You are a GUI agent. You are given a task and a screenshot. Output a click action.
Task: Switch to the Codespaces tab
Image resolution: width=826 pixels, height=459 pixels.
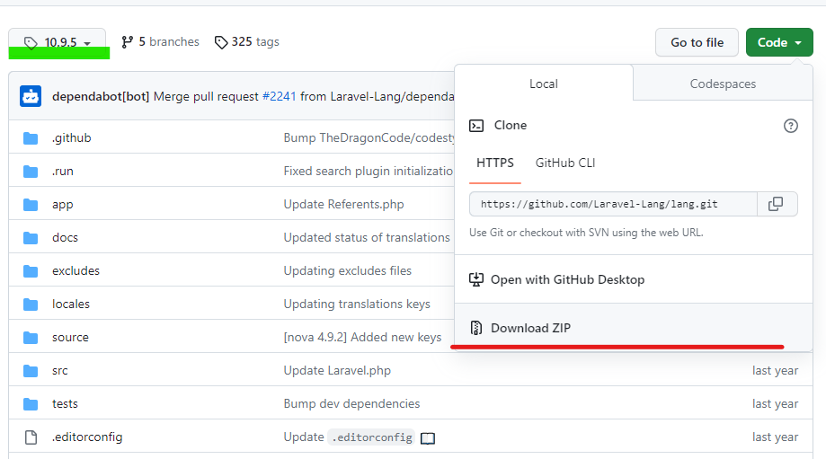tap(723, 84)
